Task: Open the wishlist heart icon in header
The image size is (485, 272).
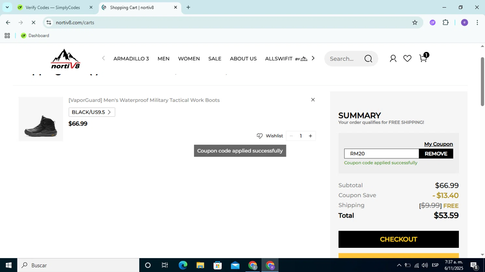Action: click(407, 58)
